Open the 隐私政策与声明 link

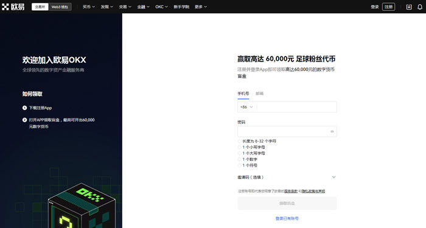click(x=313, y=192)
